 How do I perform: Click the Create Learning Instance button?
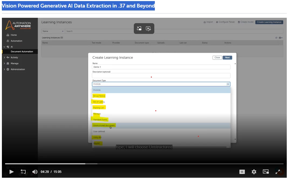(269, 22)
